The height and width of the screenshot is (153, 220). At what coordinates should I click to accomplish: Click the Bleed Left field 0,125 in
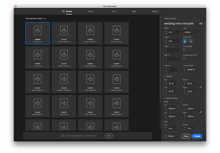click(x=172, y=116)
